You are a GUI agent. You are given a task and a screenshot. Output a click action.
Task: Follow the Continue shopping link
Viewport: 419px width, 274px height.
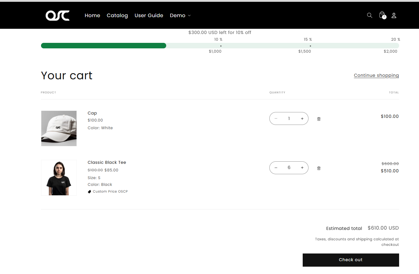pos(376,75)
